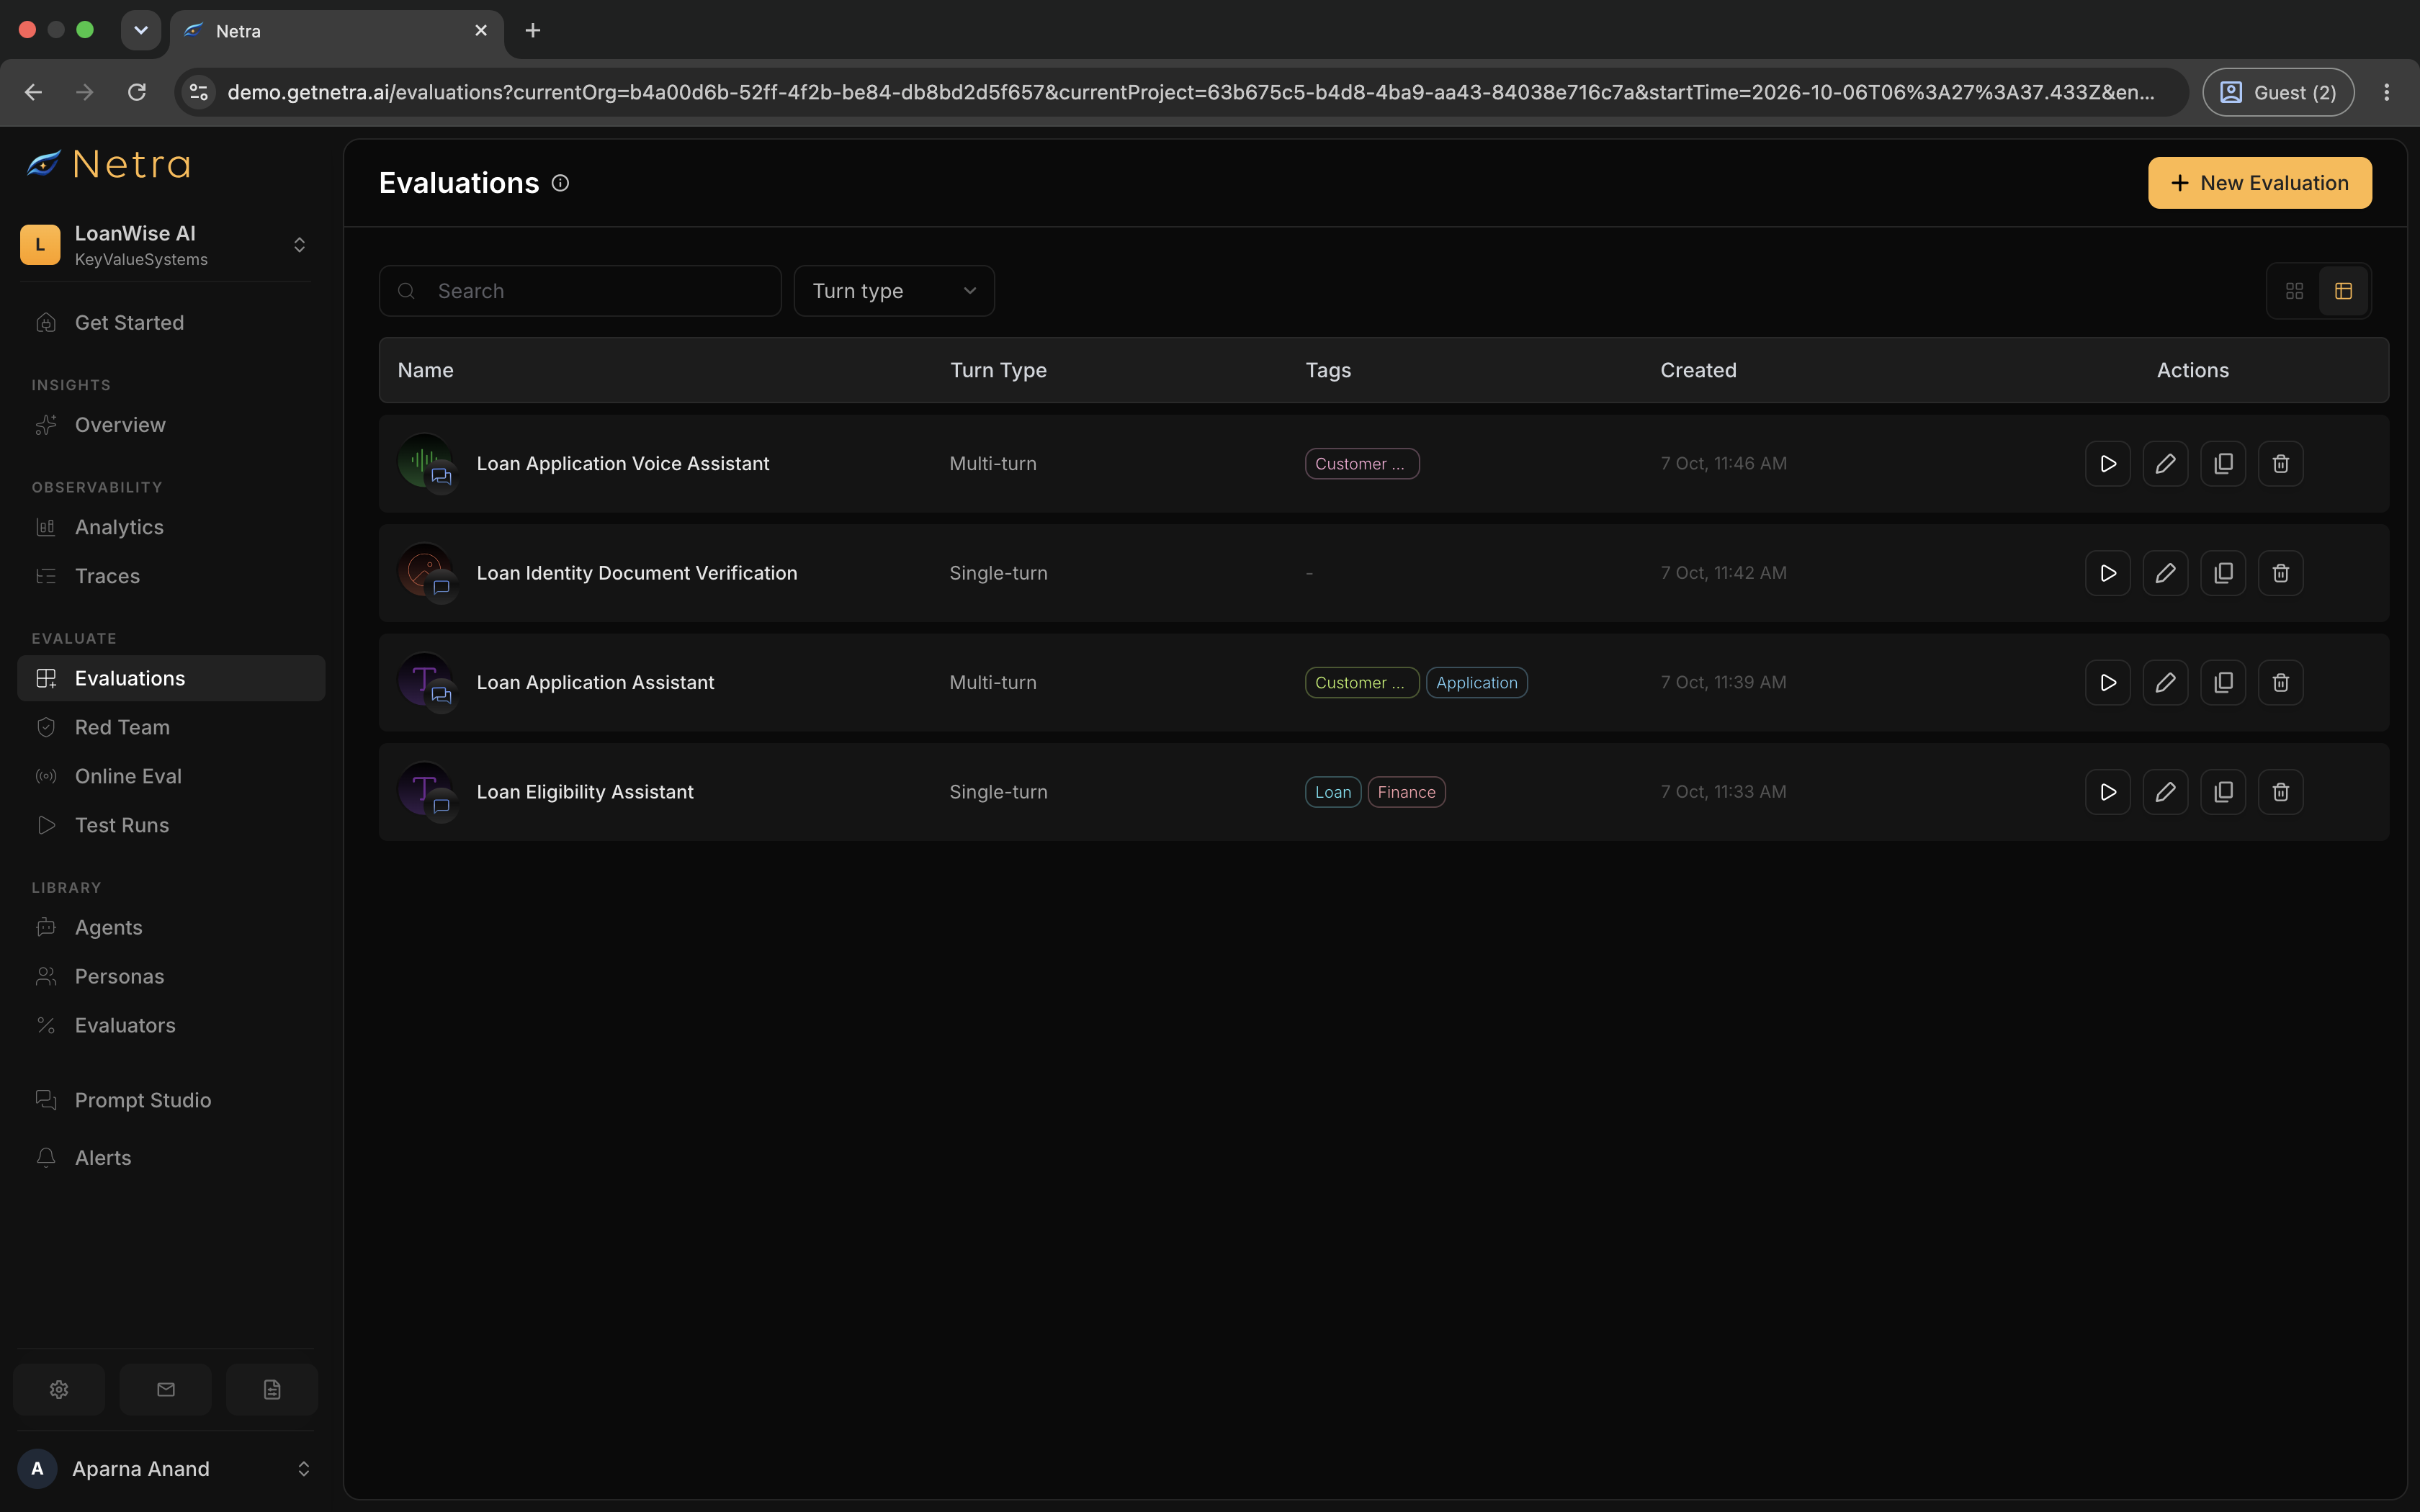Run the Loan Application Voice Assistant evaluation
2420x1512 pixels.
click(2108, 464)
